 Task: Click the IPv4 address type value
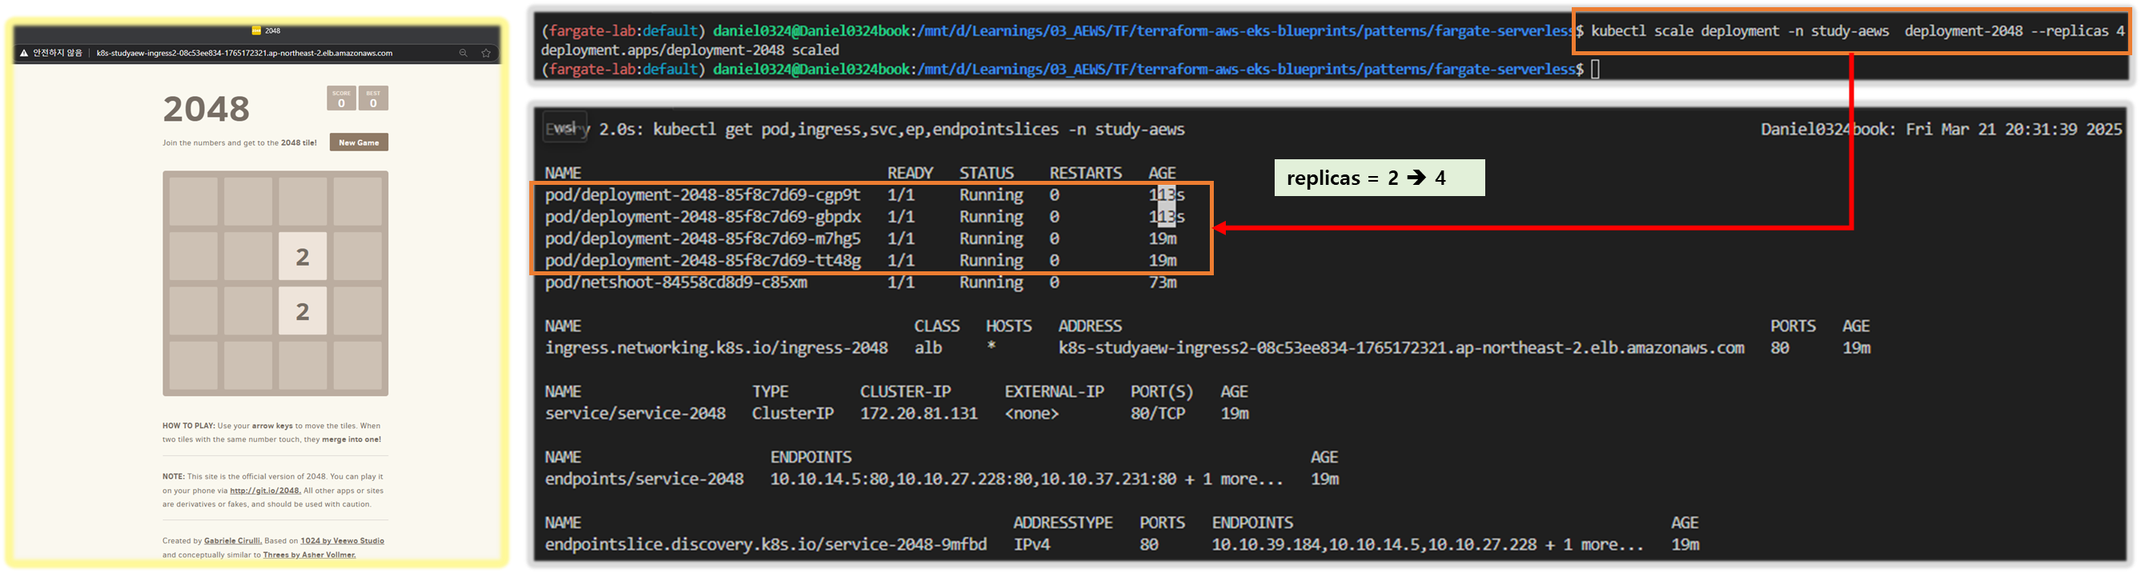tap(1031, 545)
